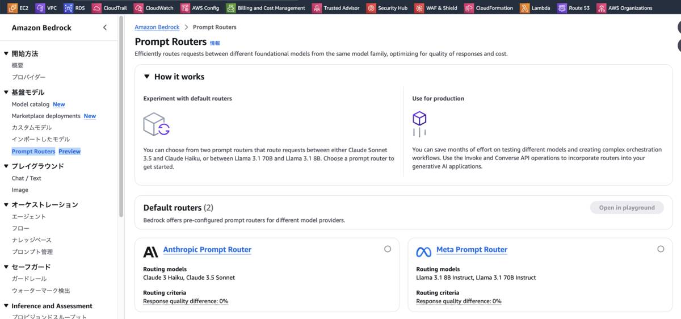Click the Open in playground button
The height and width of the screenshot is (319, 681).
click(x=627, y=208)
